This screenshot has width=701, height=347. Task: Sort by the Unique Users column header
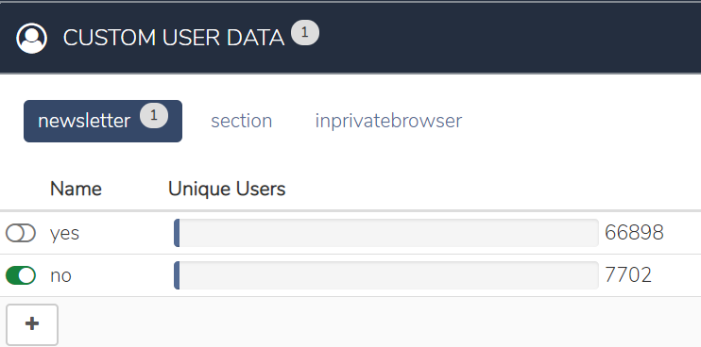point(227,189)
